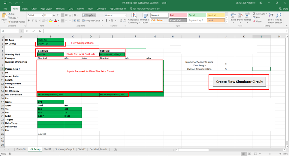
Task: Apply align right to cell
Action: click(70, 21)
